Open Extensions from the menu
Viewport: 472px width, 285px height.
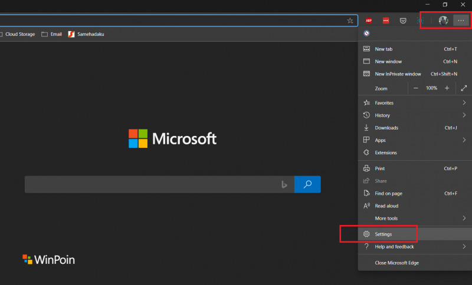415,153
